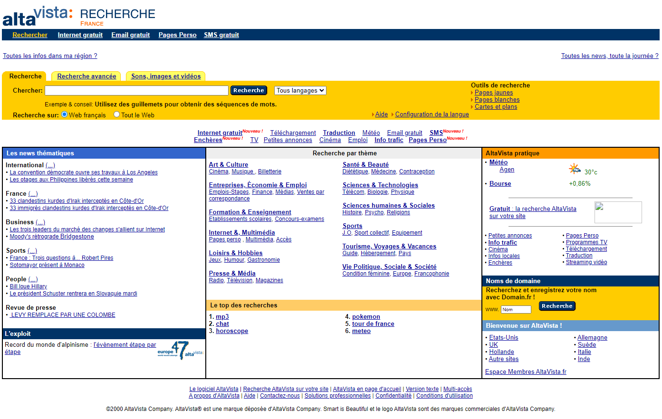The image size is (662, 419).
Task: Click the mp3 top search
Action: click(222, 316)
